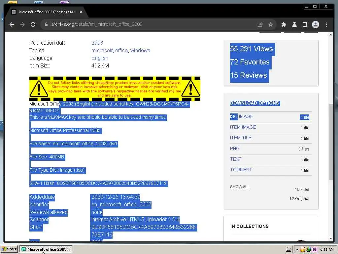Image resolution: width=338 pixels, height=254 pixels.
Task: Click the yellow warning banner text
Action: pos(115,89)
